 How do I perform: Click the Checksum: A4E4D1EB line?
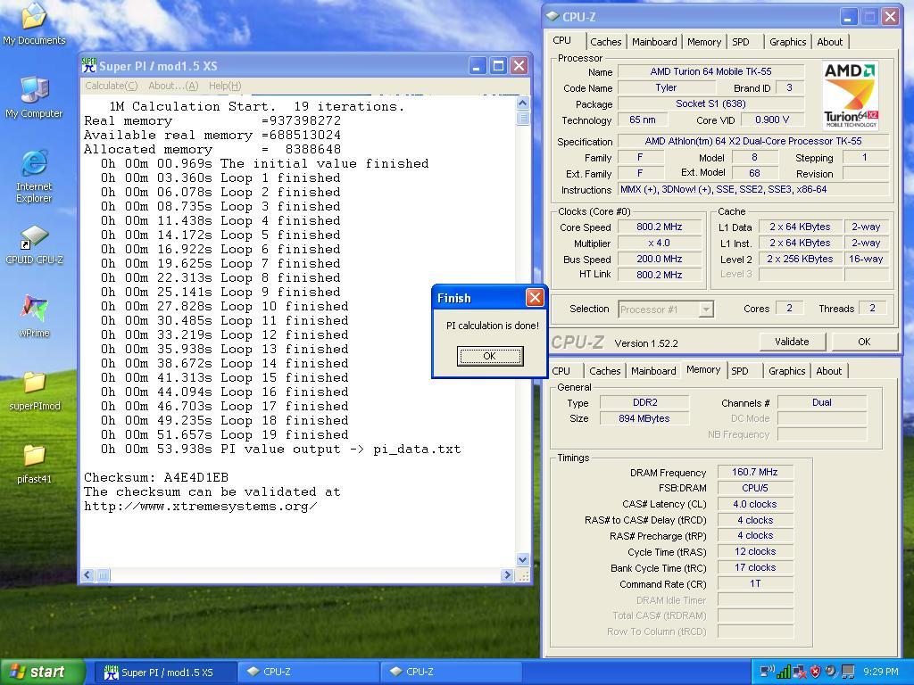pos(156,478)
